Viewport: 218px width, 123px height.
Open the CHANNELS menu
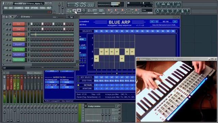coord(19,8)
